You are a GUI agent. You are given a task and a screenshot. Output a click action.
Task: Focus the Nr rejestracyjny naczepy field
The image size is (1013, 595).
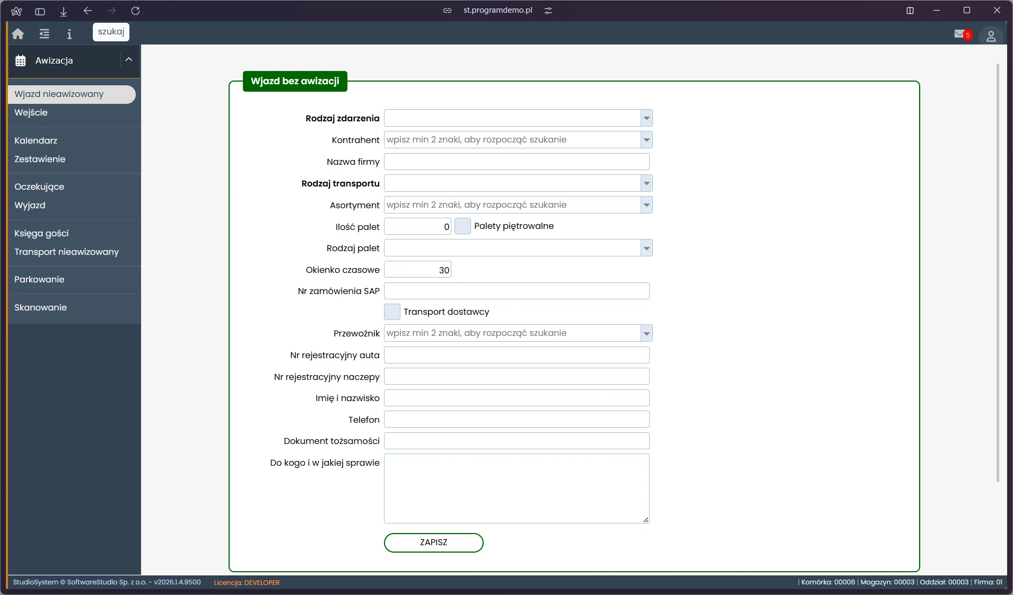pyautogui.click(x=517, y=377)
